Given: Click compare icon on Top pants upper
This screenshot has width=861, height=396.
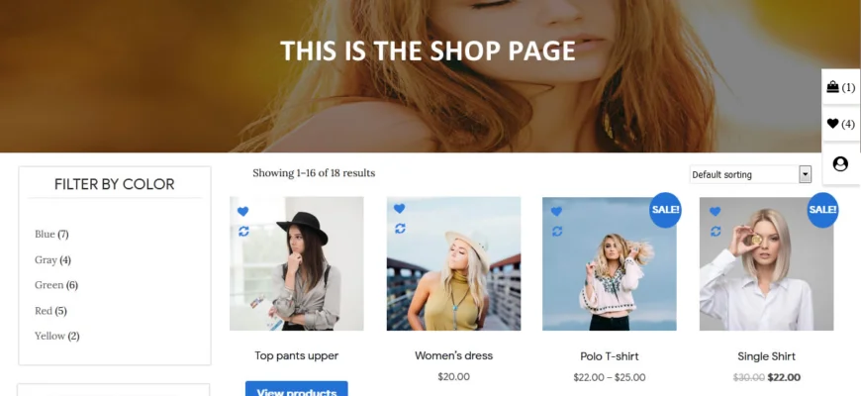Looking at the screenshot, I should coord(243,232).
